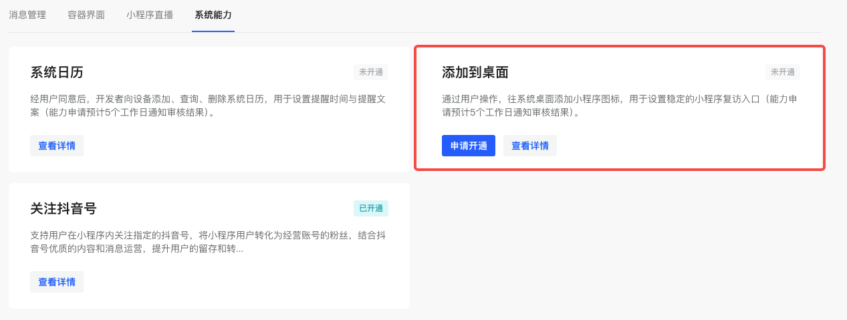Click the 已开通 badge on 关注抖音号
847x320 pixels.
(371, 208)
